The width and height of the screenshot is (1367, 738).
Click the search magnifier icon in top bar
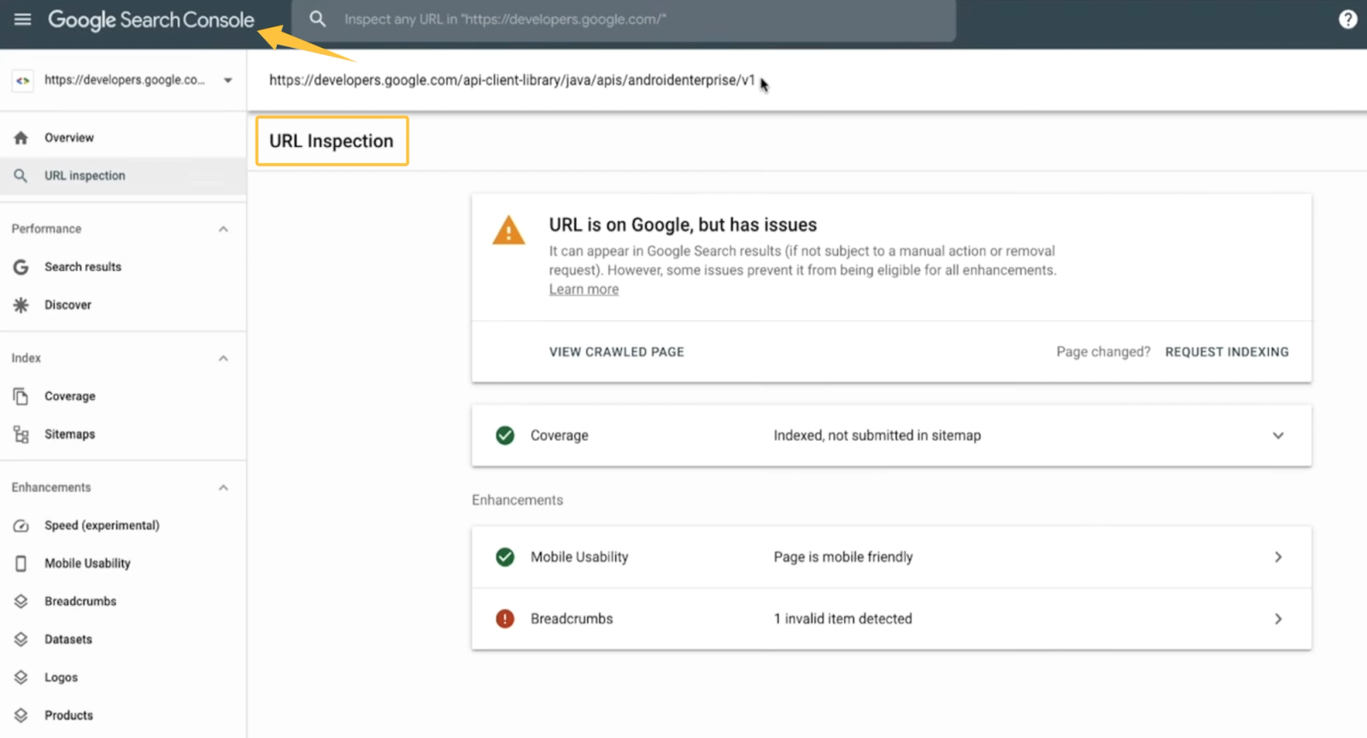coord(318,19)
